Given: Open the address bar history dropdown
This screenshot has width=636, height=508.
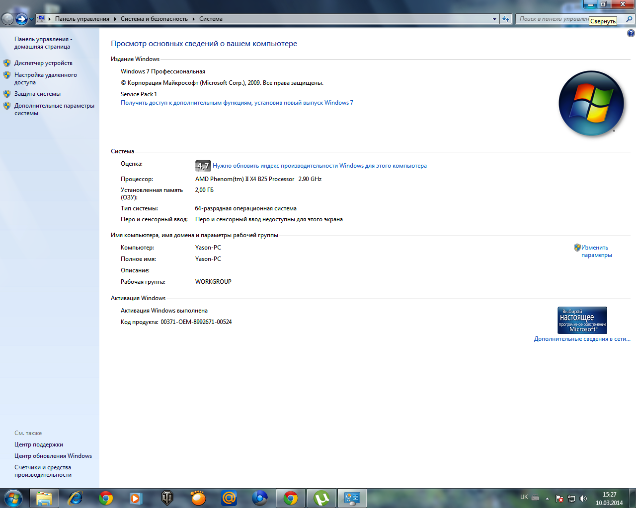Looking at the screenshot, I should click(494, 19).
